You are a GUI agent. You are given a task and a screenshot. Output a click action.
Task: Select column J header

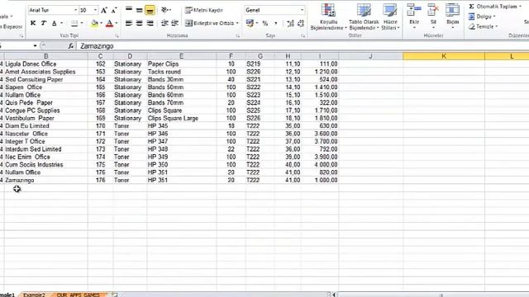pos(371,56)
